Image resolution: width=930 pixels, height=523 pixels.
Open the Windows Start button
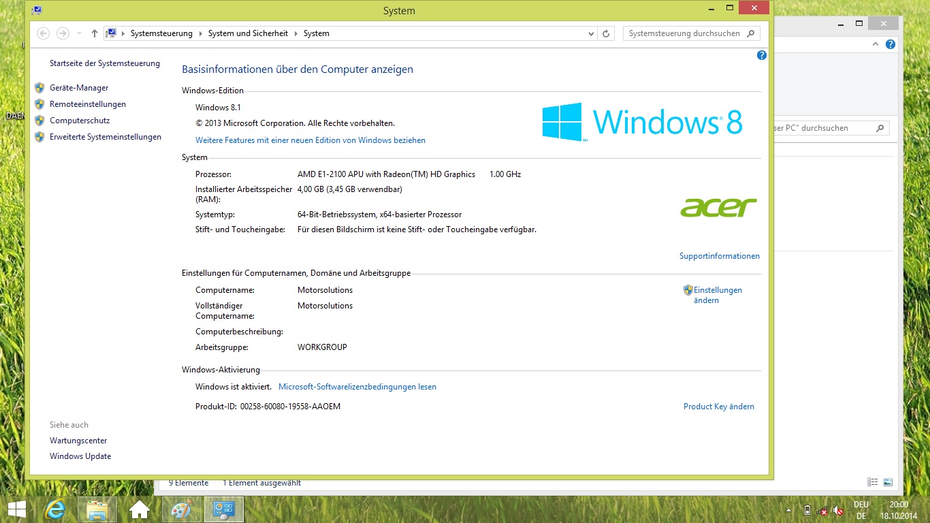16,509
